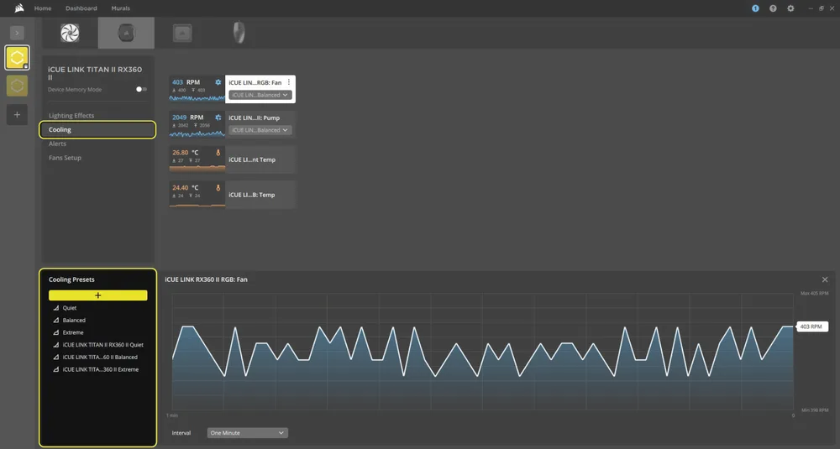The width and height of the screenshot is (840, 449).
Task: Open the Dashboard tab
Action: (x=81, y=8)
